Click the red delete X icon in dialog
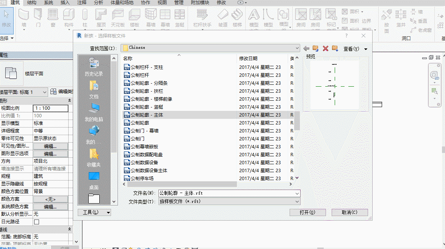This screenshot has height=249, width=445. (326, 48)
